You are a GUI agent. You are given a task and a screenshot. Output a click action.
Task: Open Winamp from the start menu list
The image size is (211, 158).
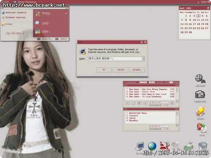tap(7, 24)
